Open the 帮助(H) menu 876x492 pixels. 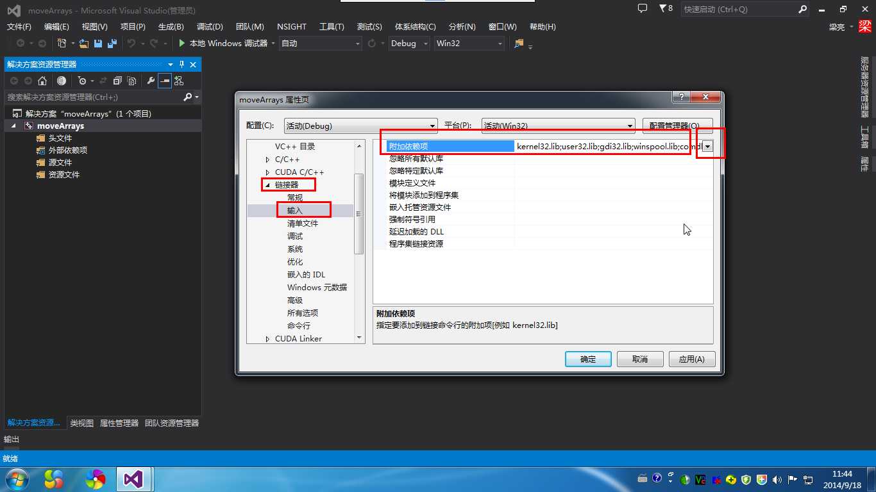(543, 27)
